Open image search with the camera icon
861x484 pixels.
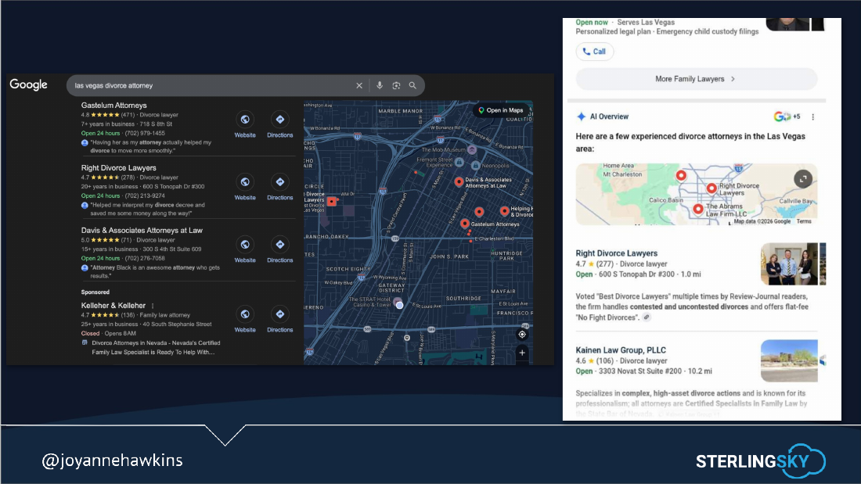397,85
